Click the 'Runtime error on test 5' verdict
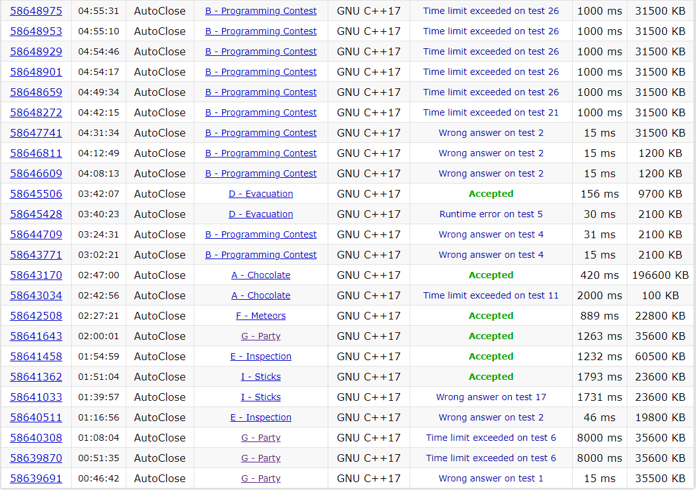This screenshot has width=696, height=491. pos(491,214)
